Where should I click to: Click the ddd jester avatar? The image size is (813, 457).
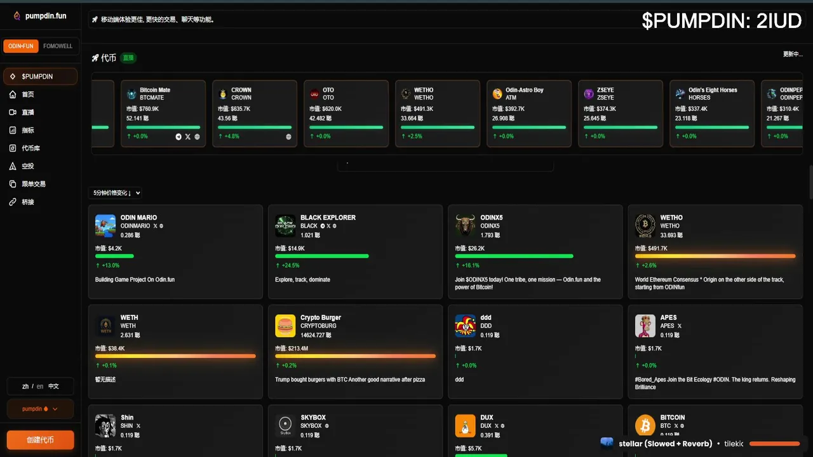pos(466,326)
